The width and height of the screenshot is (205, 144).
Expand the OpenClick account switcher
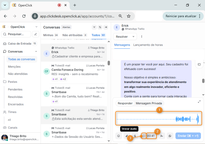(36, 27)
